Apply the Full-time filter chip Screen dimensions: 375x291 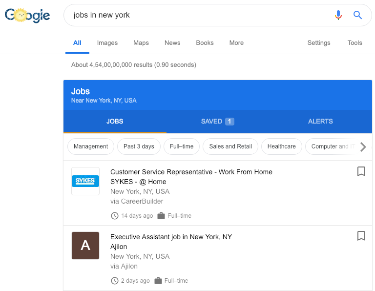pos(182,146)
